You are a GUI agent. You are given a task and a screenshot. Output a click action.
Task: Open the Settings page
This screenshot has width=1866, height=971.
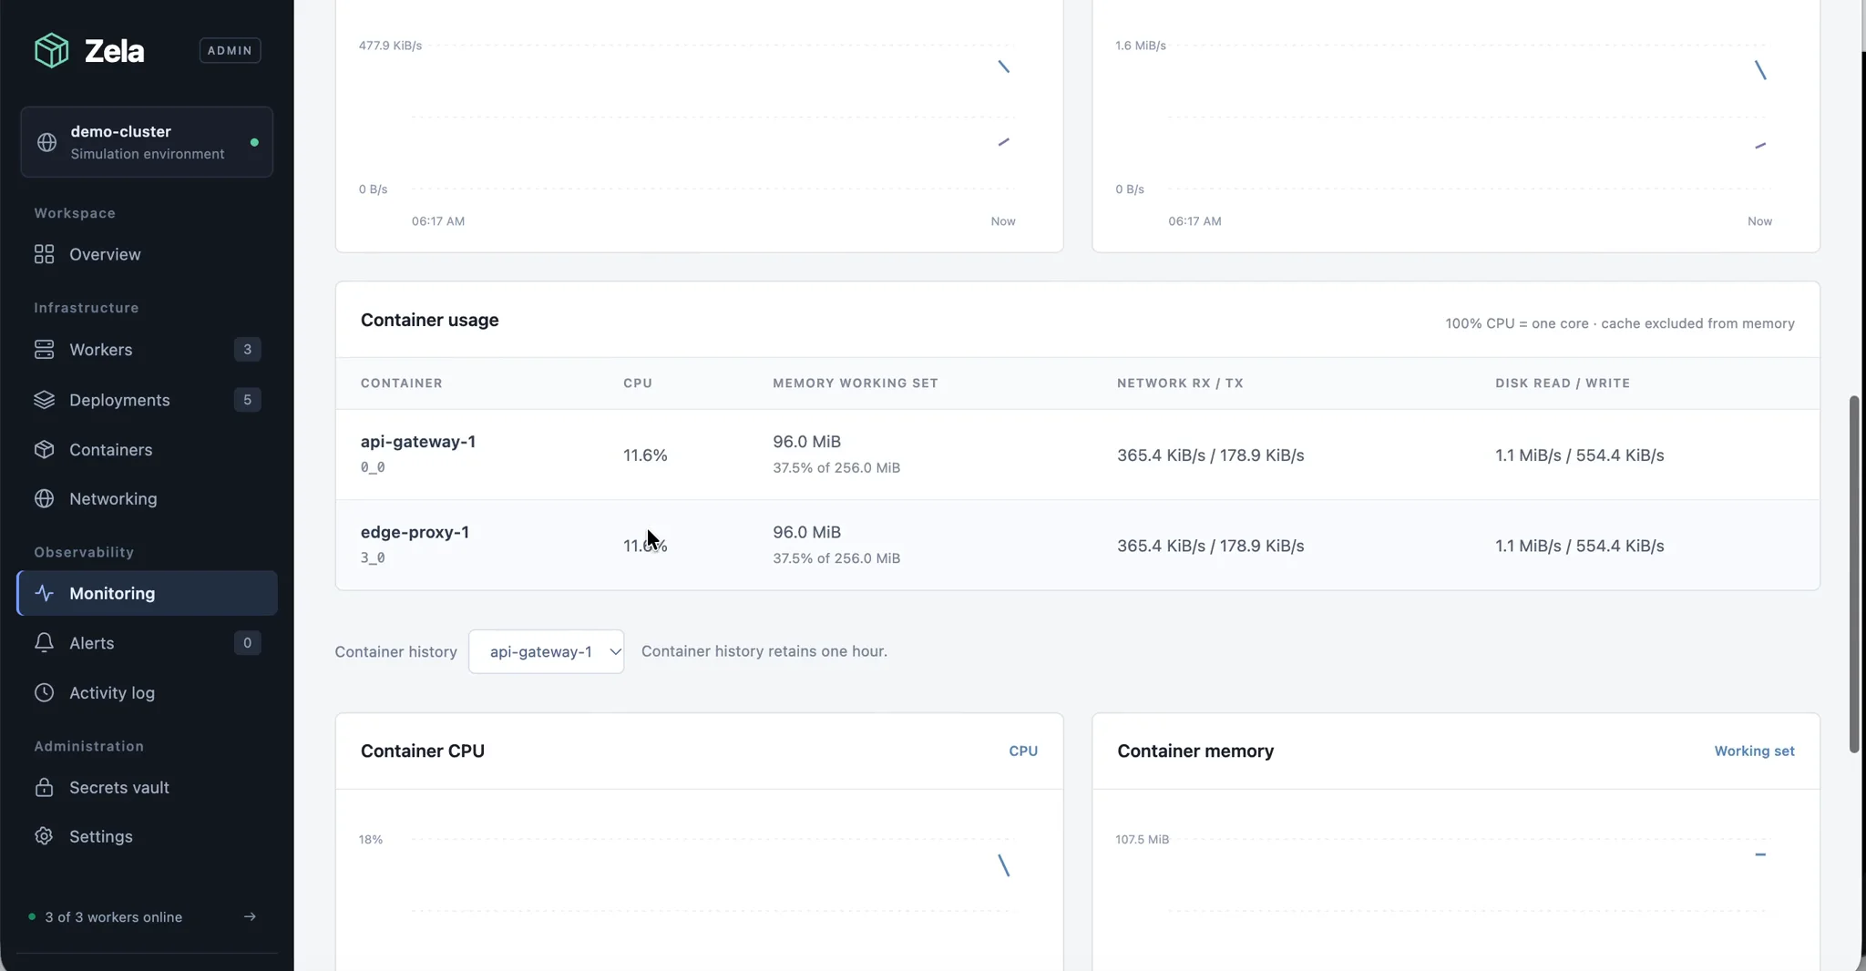click(147, 836)
